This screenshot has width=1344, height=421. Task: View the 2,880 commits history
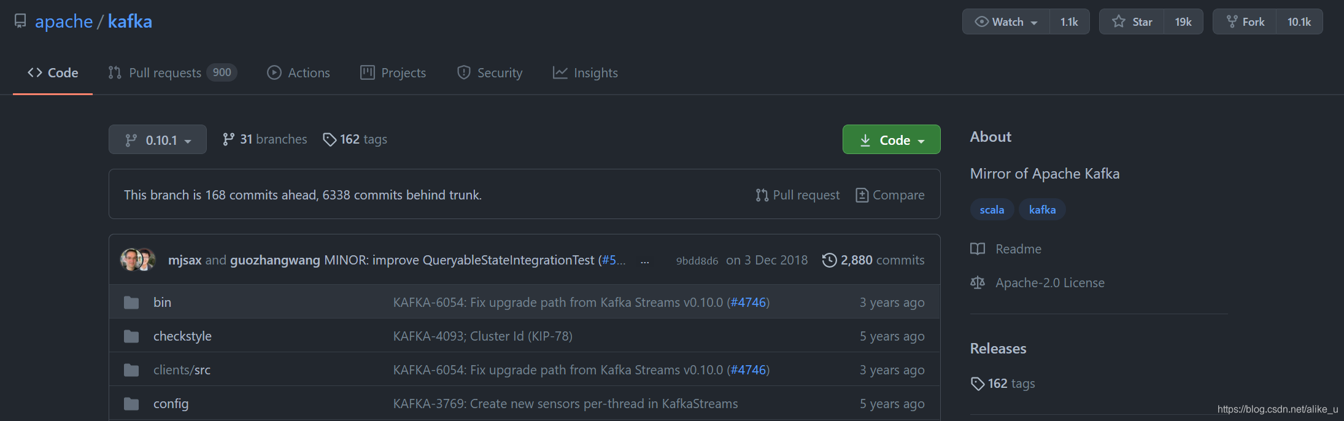[x=873, y=260]
